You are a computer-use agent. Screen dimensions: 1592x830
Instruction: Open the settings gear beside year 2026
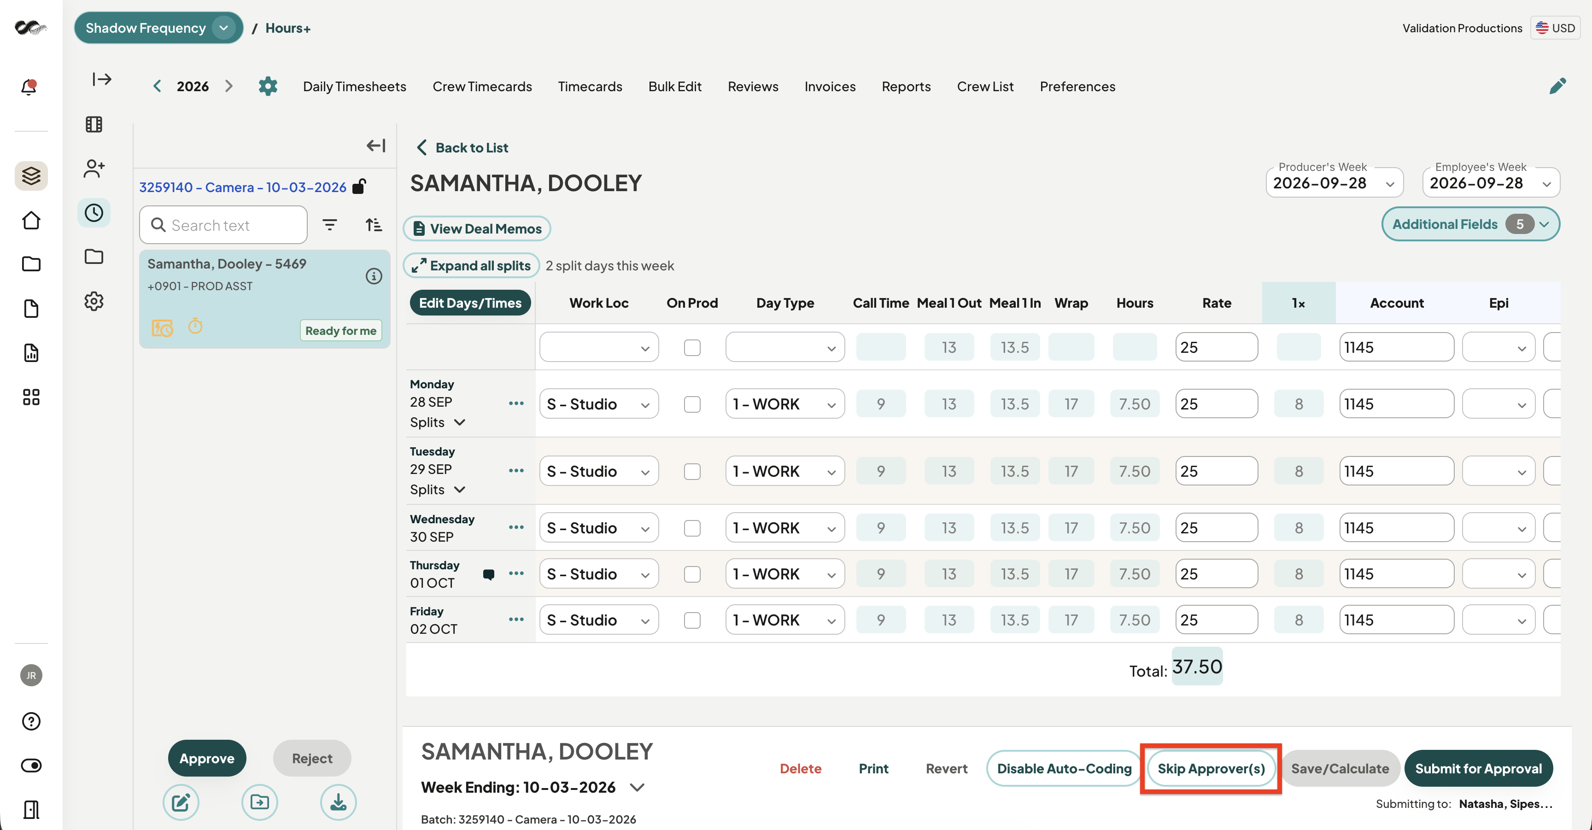[268, 86]
